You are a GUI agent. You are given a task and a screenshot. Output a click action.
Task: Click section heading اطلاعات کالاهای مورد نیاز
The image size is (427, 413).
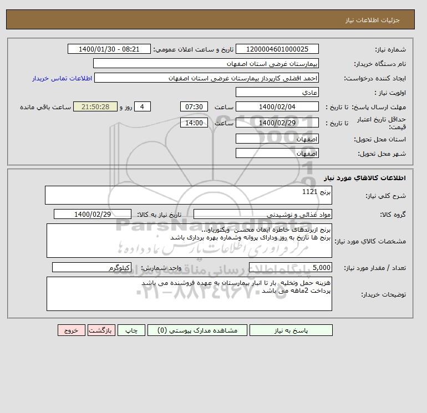[x=365, y=178]
